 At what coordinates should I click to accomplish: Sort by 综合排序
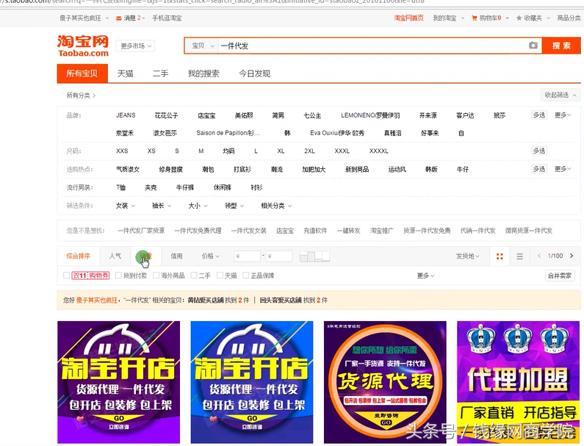tap(78, 256)
